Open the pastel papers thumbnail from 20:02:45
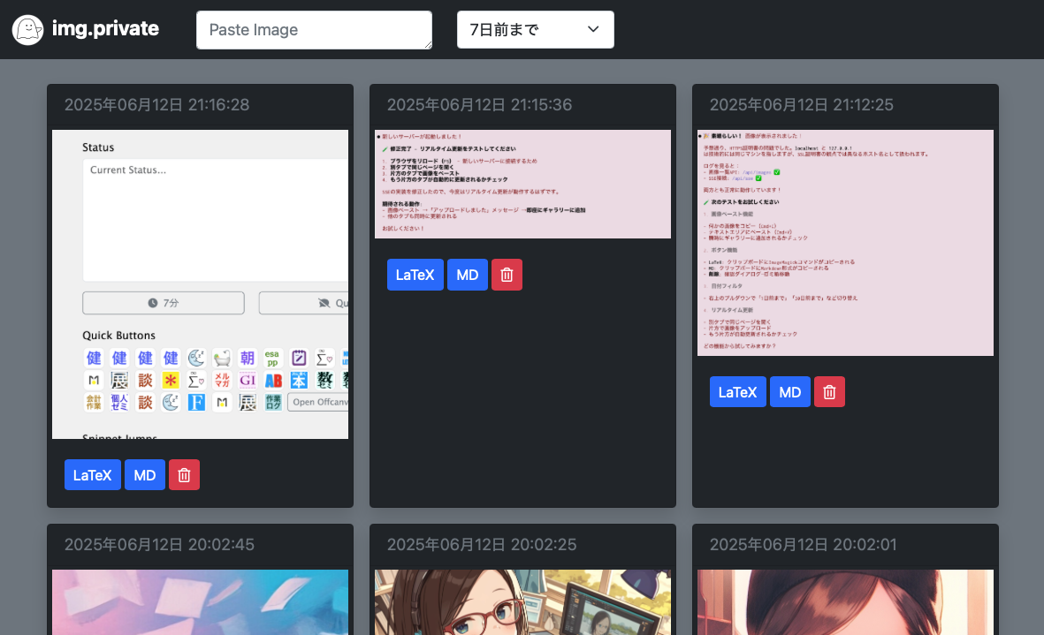Viewport: 1044px width, 635px height. click(200, 601)
